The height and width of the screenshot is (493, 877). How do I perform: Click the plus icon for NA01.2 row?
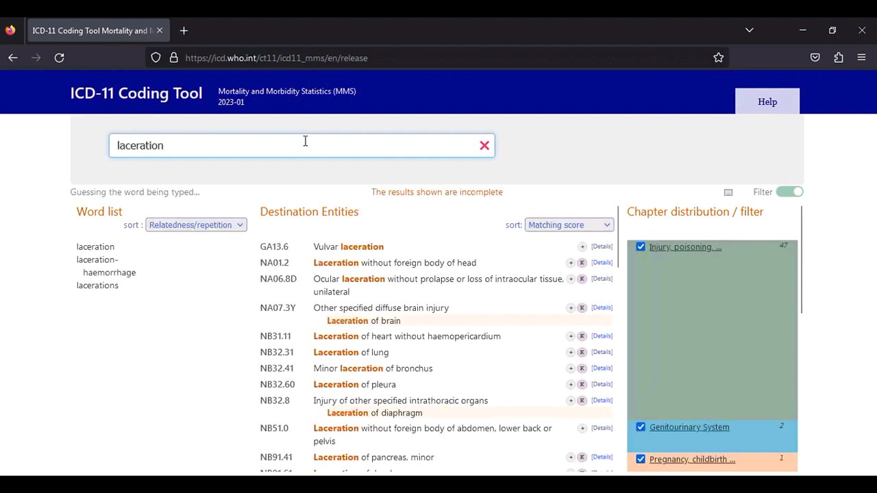[x=571, y=263]
